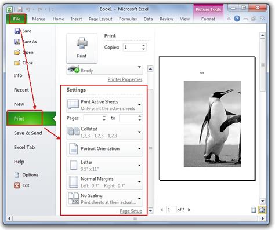
Task: Select New in the File menu
Action: click(x=19, y=104)
